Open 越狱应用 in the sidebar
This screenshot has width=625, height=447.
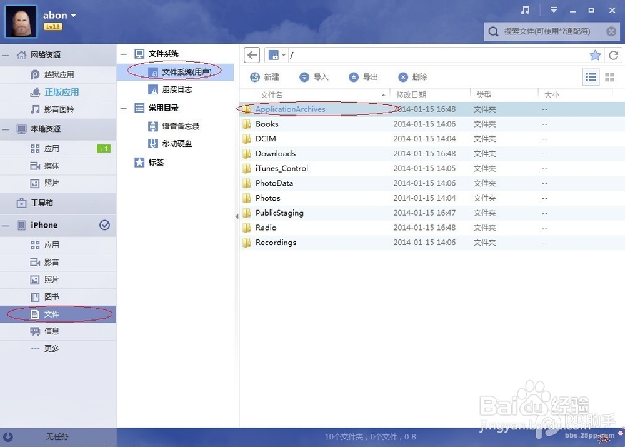point(58,74)
